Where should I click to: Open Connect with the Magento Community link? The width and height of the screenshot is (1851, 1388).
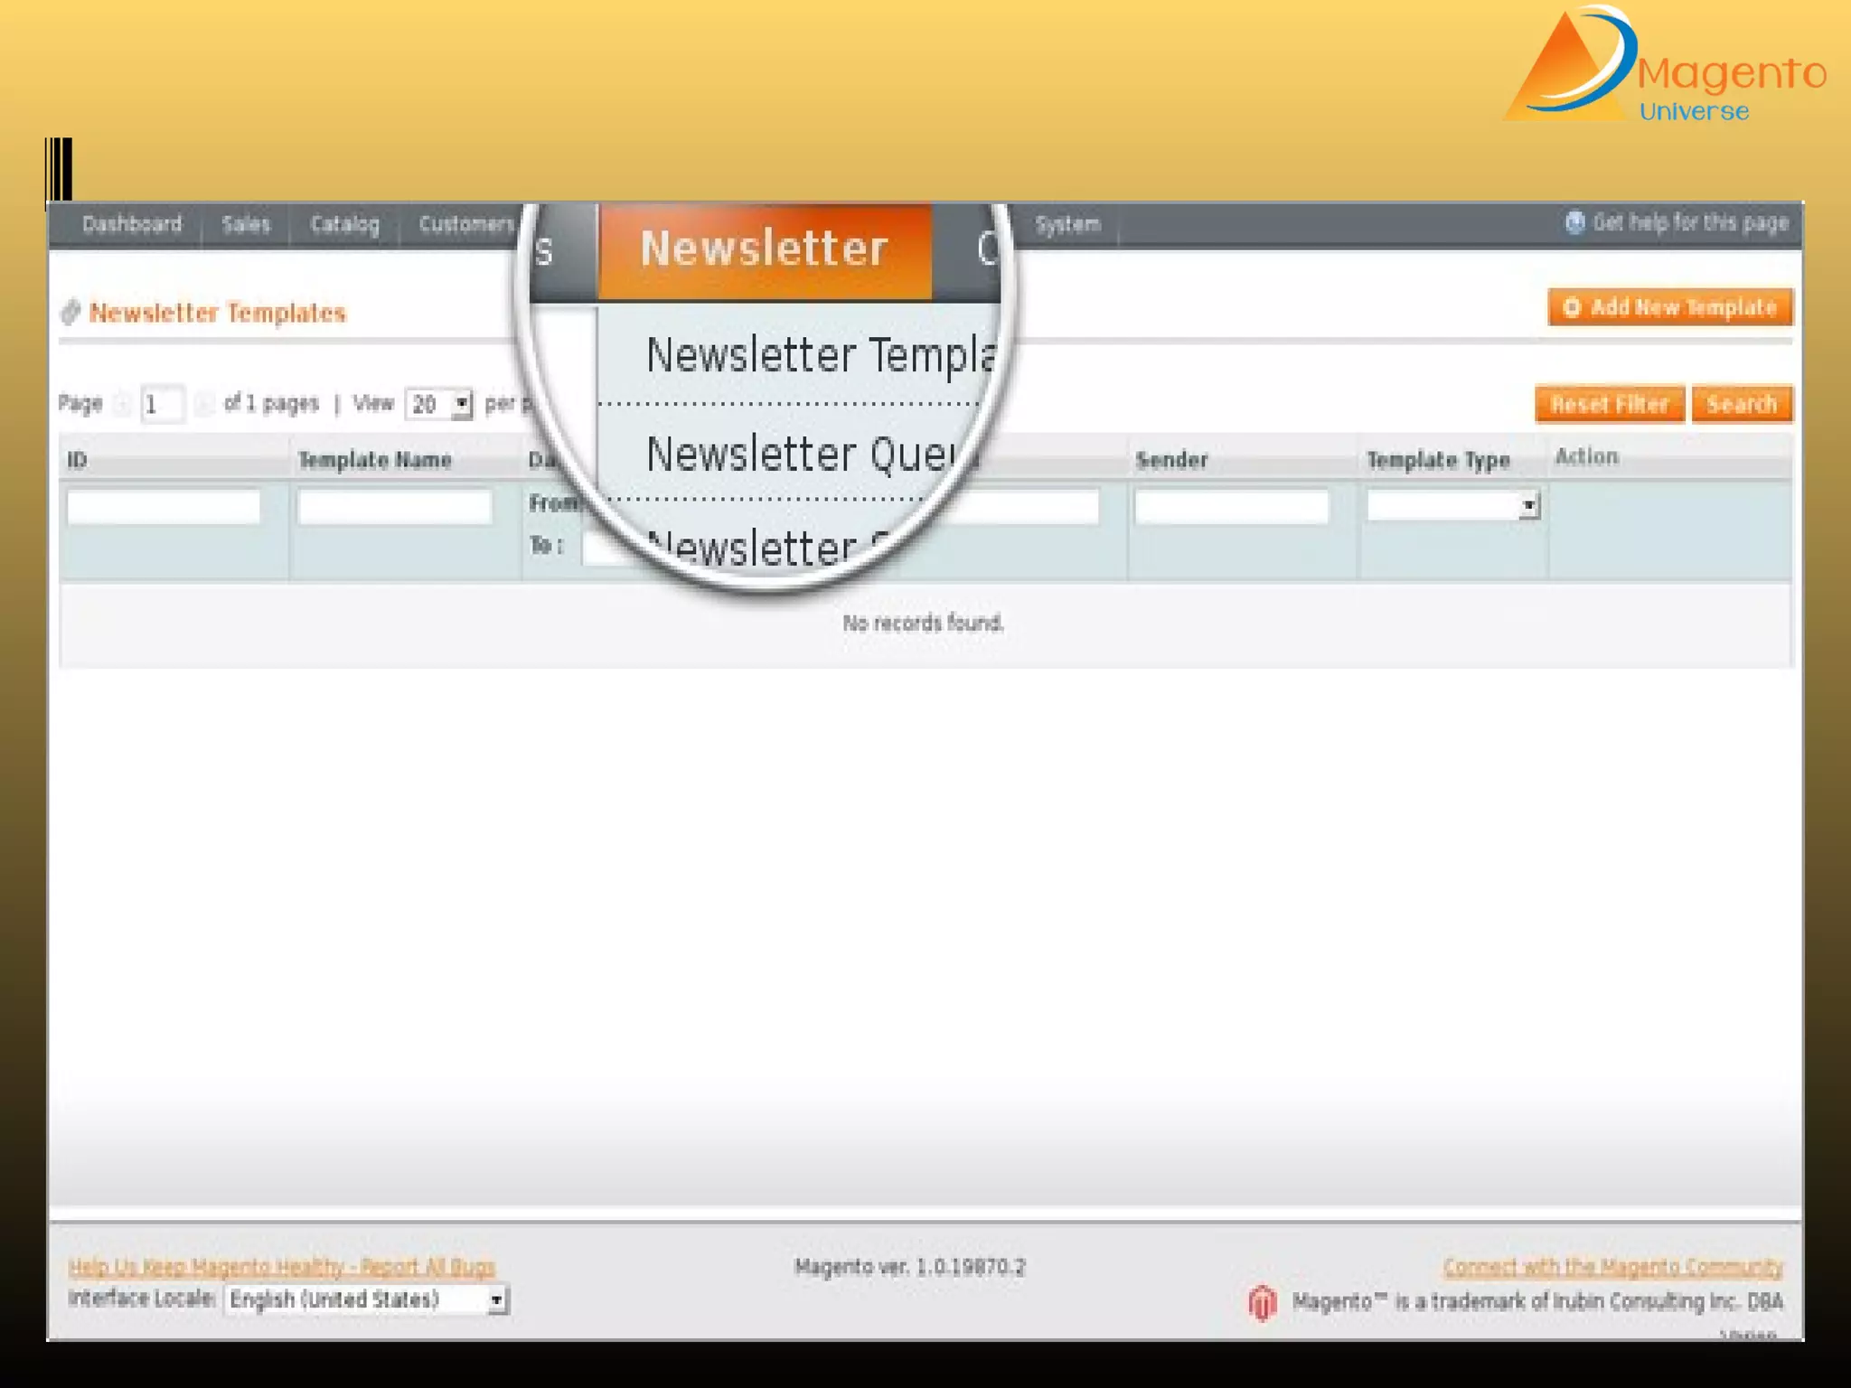pos(1612,1267)
